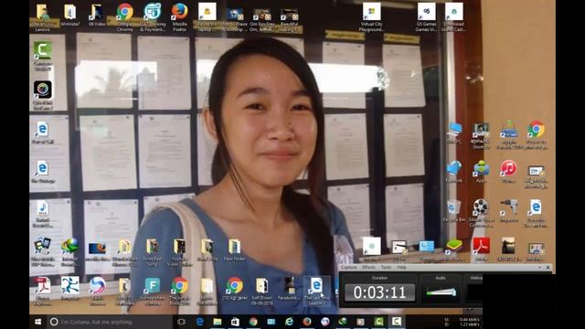Open the New folder on desktop
Image resolution: width=585 pixels, height=329 pixels.
click(234, 249)
